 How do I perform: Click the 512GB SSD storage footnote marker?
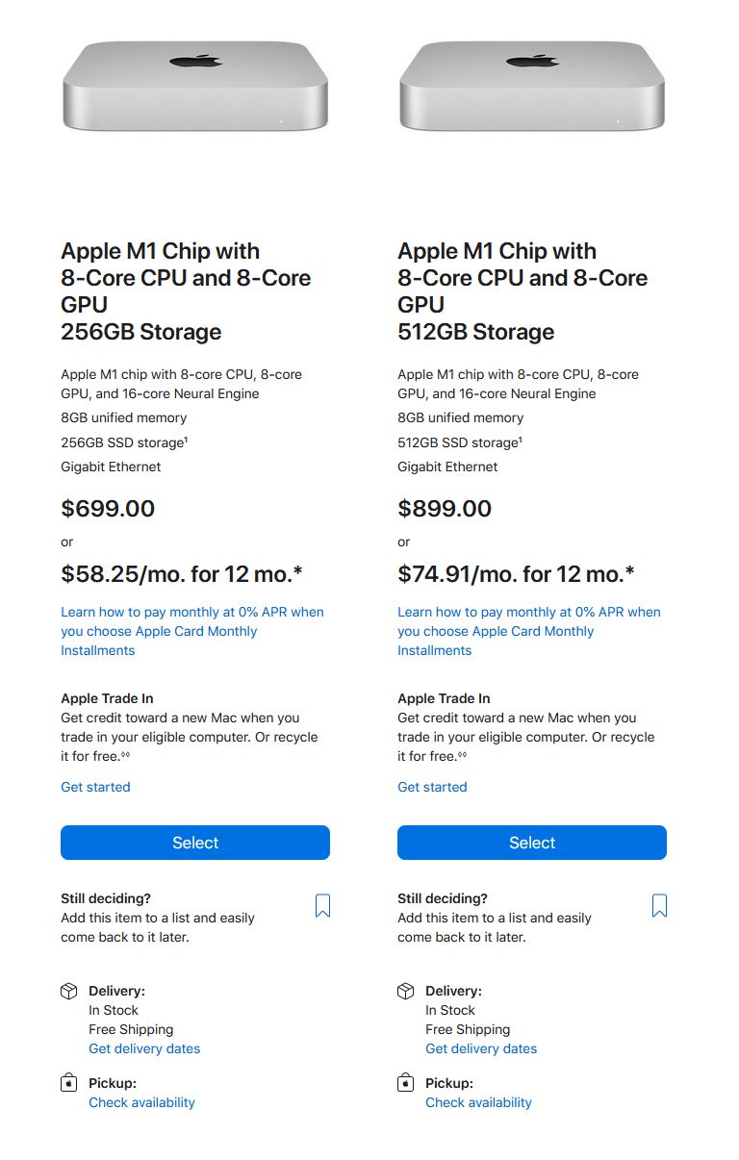(522, 440)
